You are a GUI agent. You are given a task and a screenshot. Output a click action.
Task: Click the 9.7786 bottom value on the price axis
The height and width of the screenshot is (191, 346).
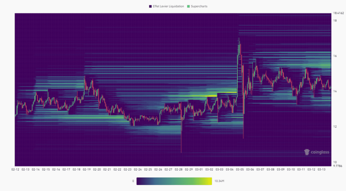pos(339,166)
